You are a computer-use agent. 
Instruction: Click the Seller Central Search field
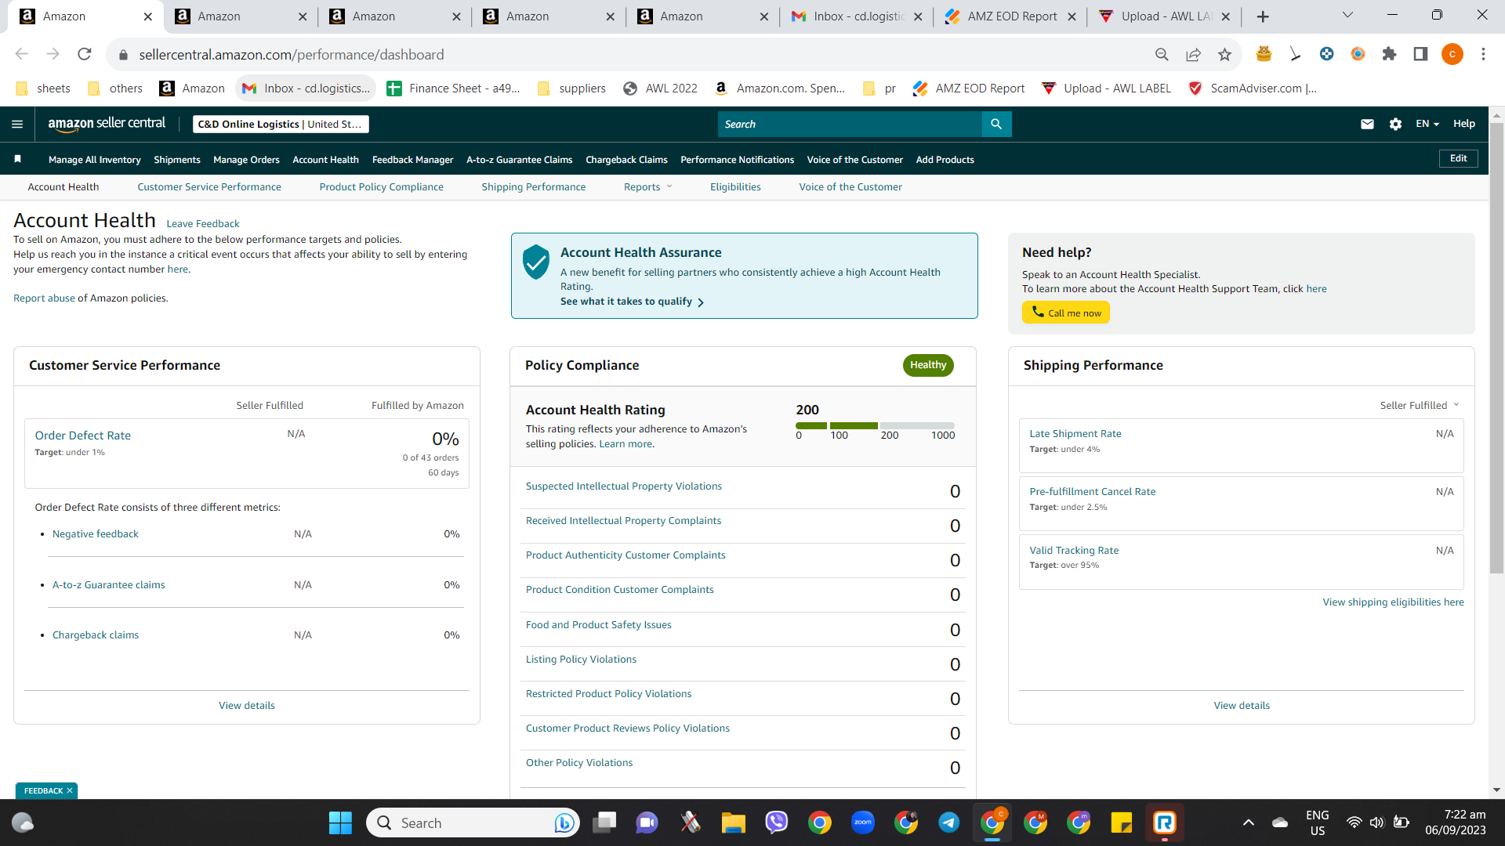850,124
